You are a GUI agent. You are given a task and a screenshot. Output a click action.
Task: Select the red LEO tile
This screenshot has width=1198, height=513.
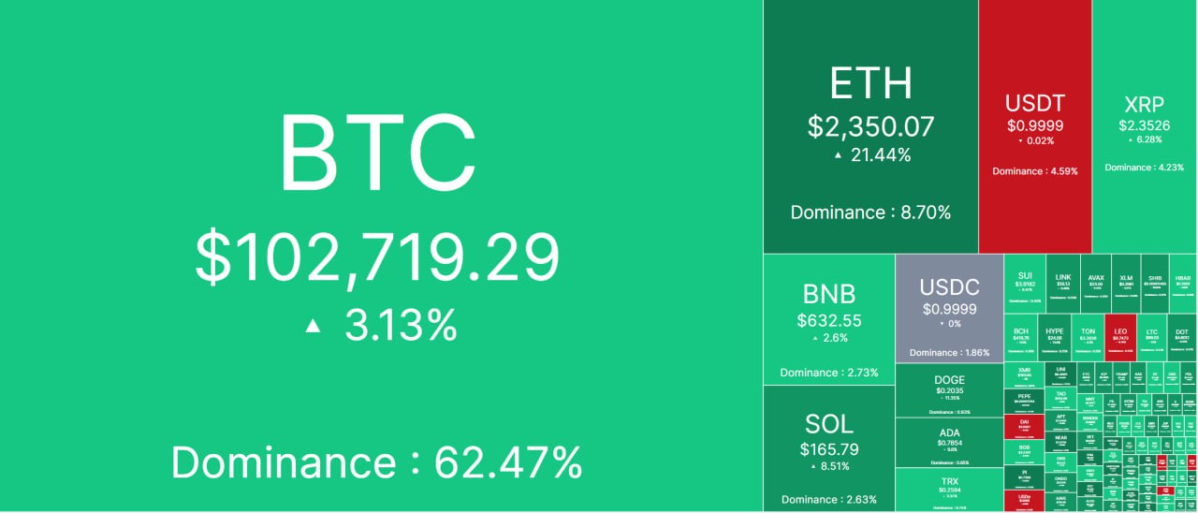(1121, 338)
